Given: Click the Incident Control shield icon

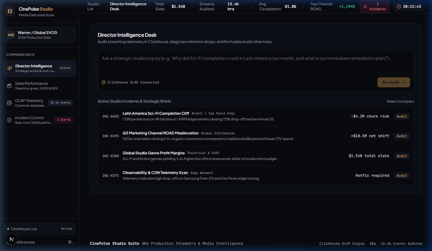Looking at the screenshot, I should pyautogui.click(x=9, y=120).
